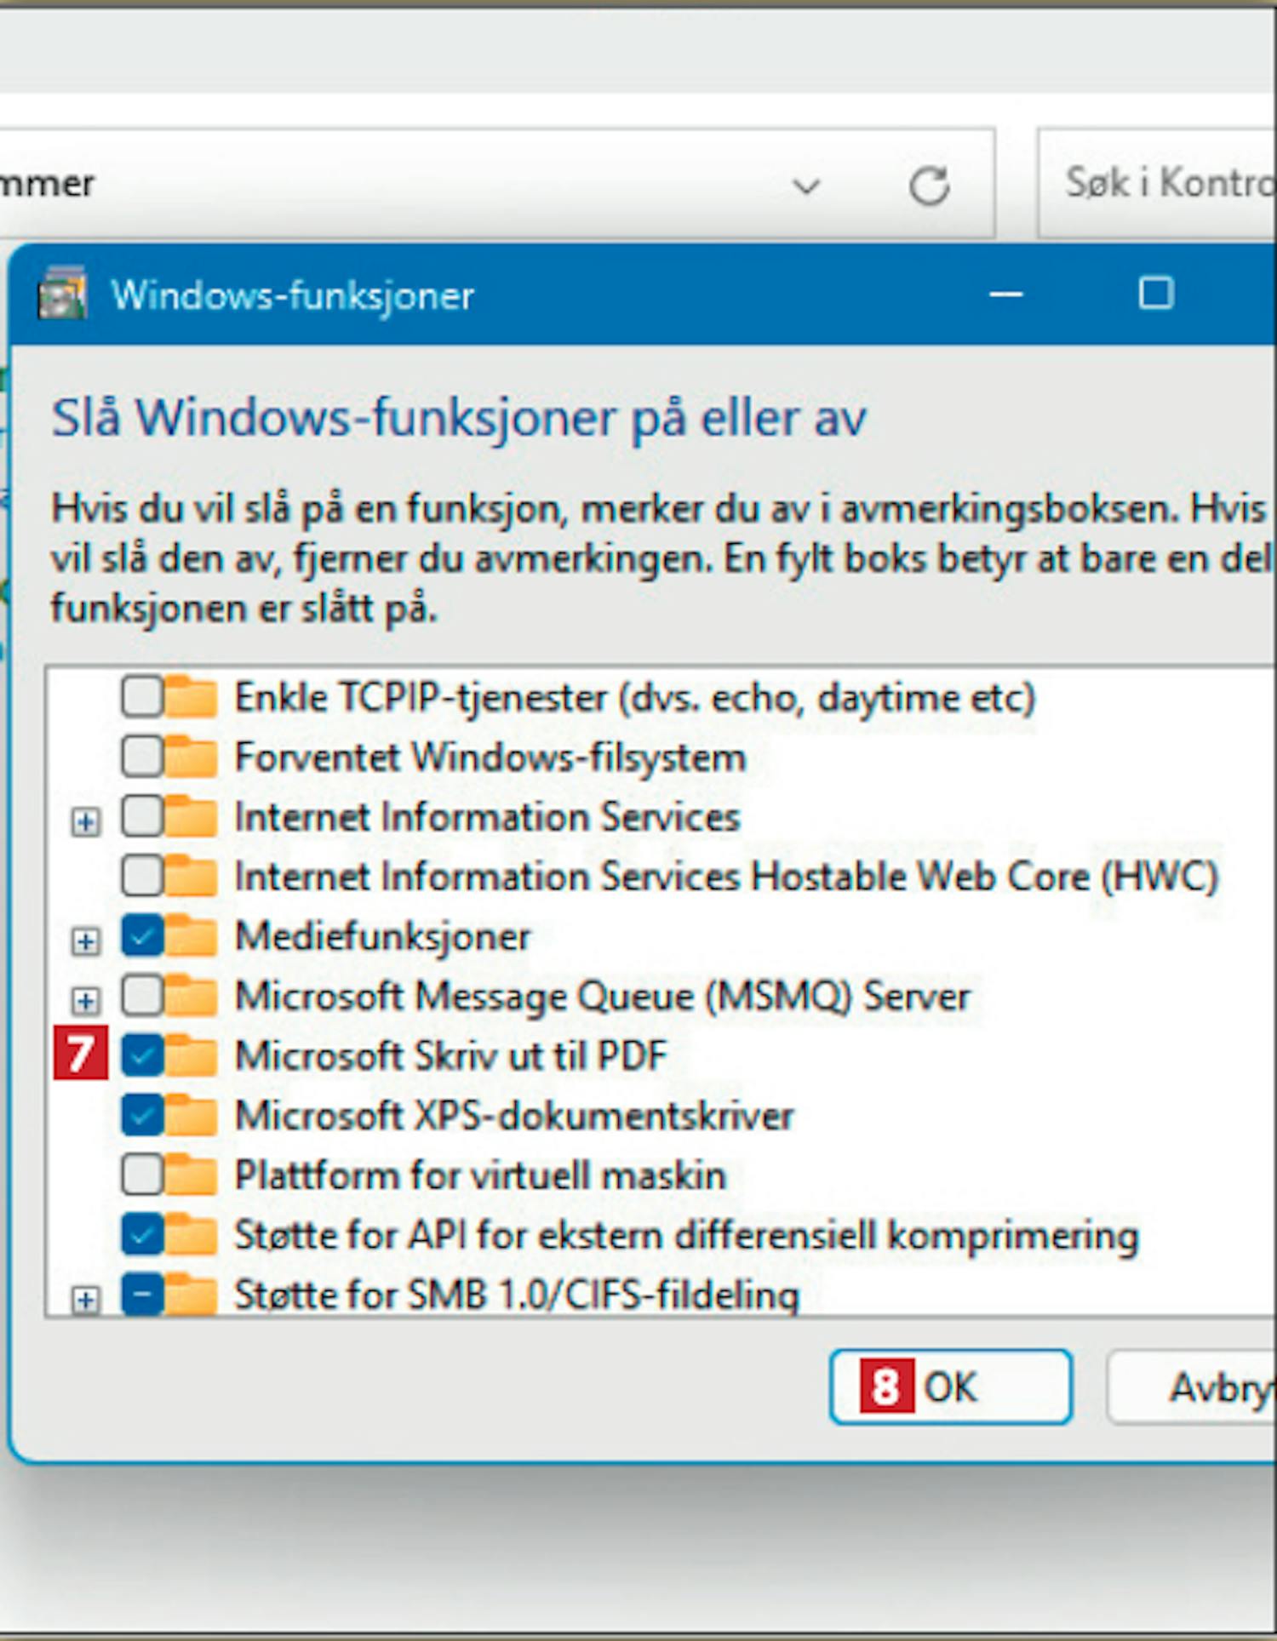The image size is (1277, 1641).
Task: Tick Plattform for virtuell maskin checkbox
Action: (142, 1175)
